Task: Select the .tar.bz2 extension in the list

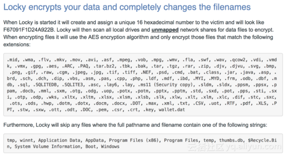Action: coord(103,66)
